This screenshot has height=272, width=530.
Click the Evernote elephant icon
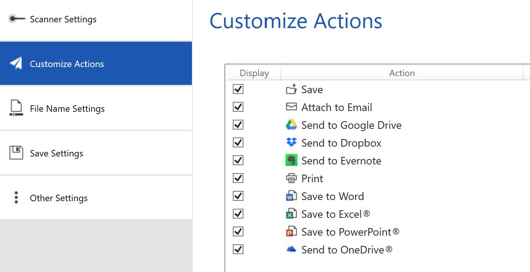[x=291, y=160]
